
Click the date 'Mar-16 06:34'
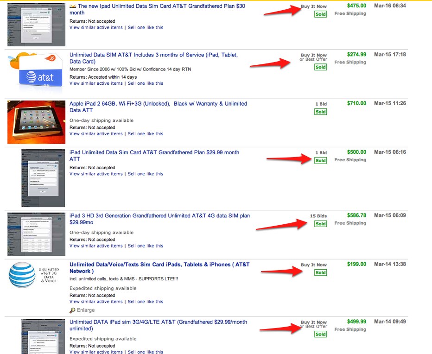click(x=390, y=6)
